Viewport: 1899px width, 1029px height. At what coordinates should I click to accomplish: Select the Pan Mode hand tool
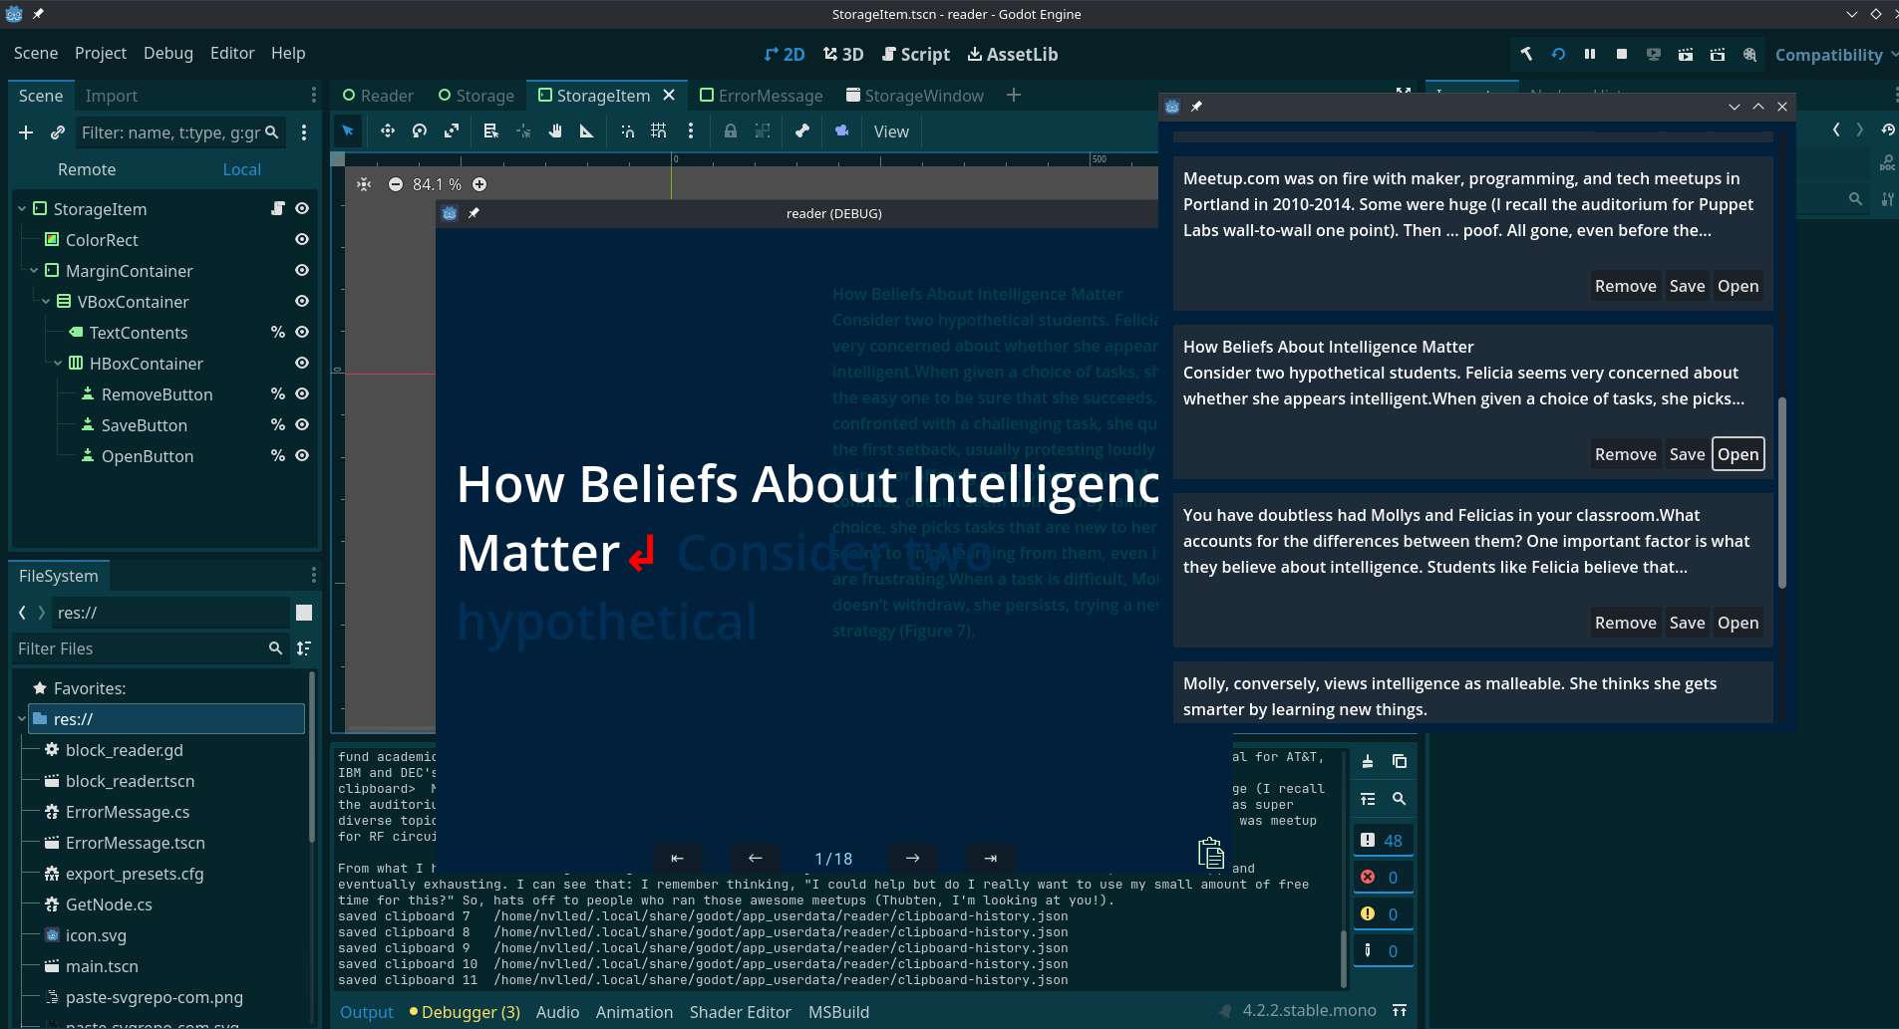555,131
